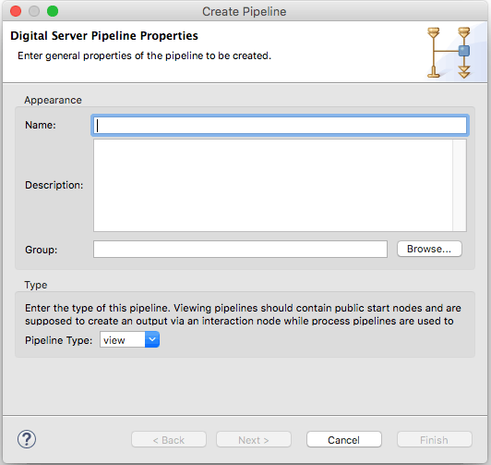Click the 'Pipeline Type:' label
The image size is (491, 465).
[x=58, y=340]
